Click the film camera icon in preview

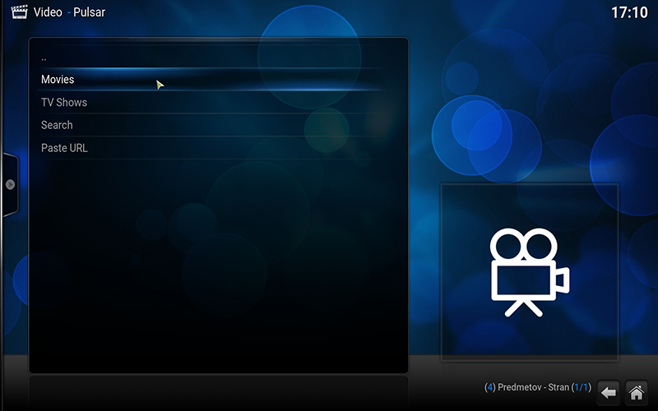529,272
